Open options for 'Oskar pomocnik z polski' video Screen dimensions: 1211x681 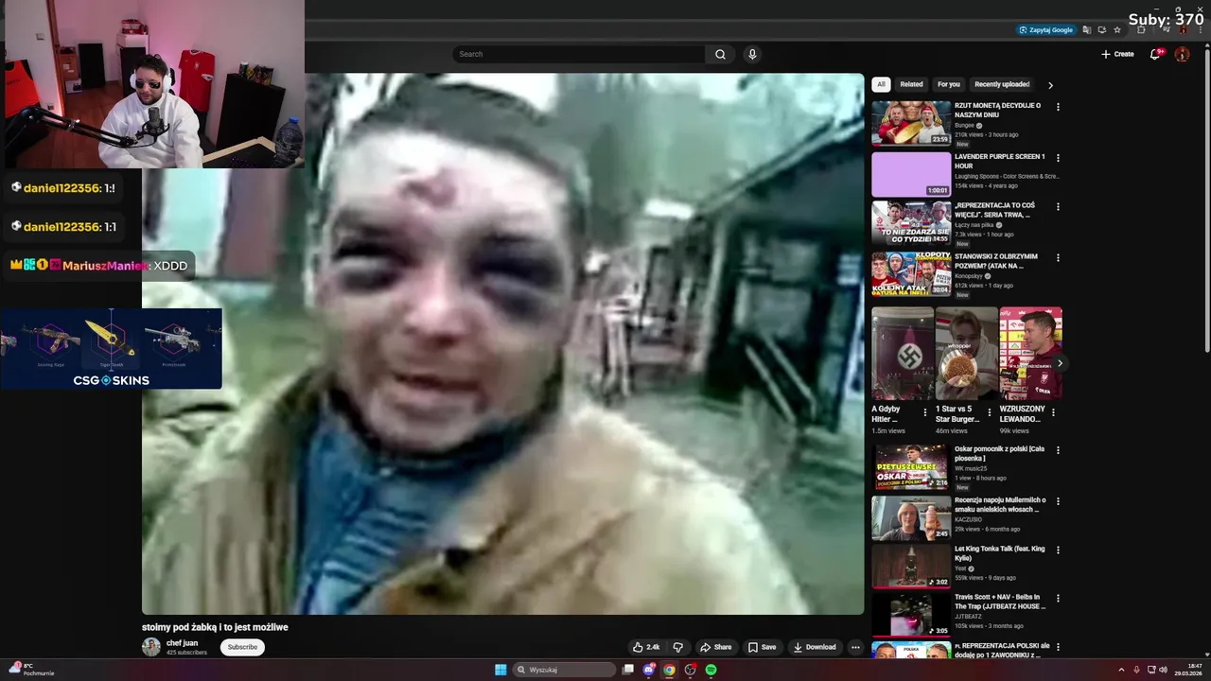pos(1058,450)
